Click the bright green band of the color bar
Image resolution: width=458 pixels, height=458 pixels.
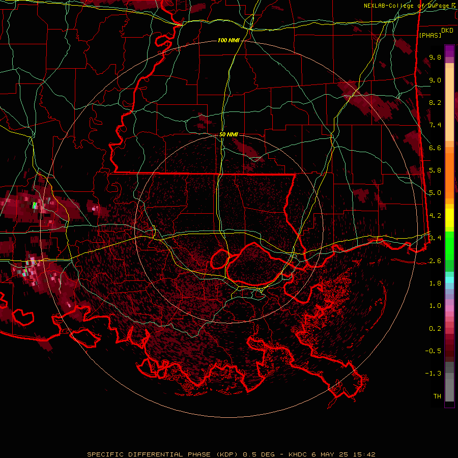(x=449, y=245)
